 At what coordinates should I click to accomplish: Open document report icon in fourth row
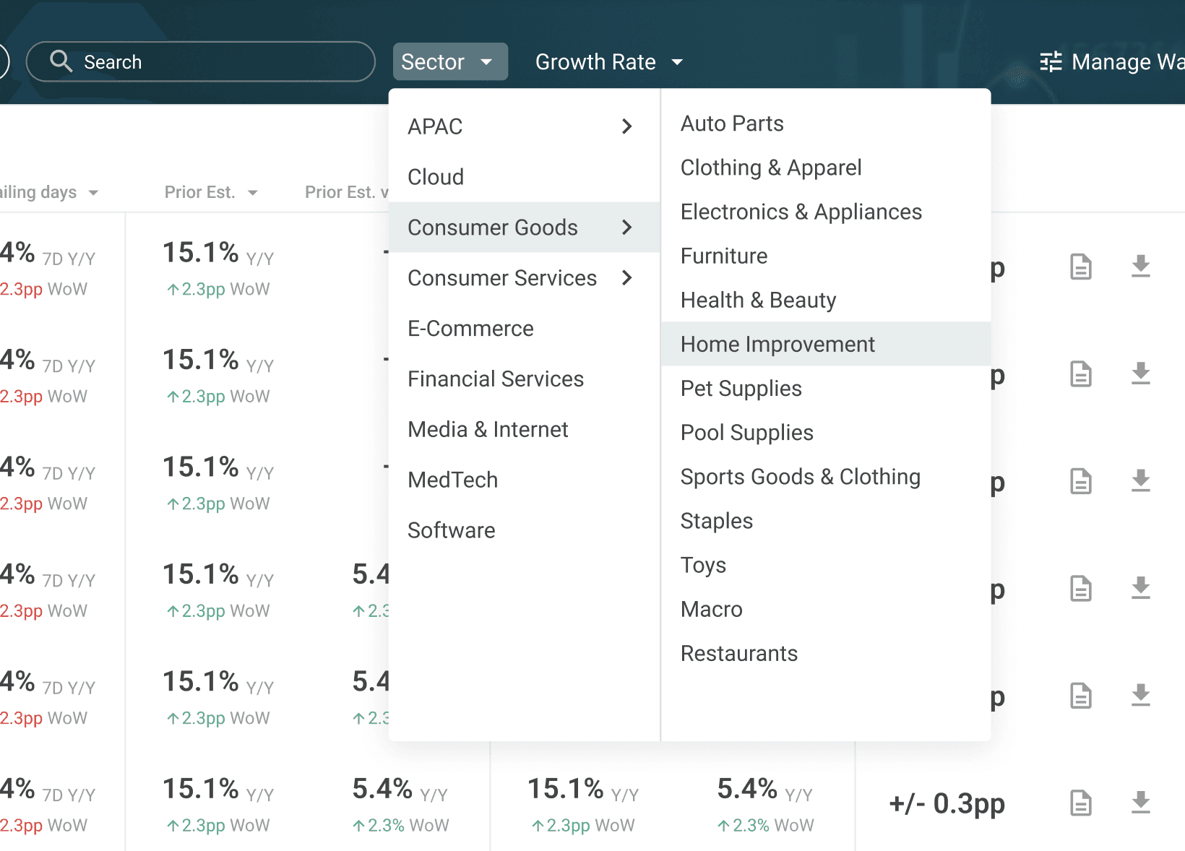tap(1081, 589)
